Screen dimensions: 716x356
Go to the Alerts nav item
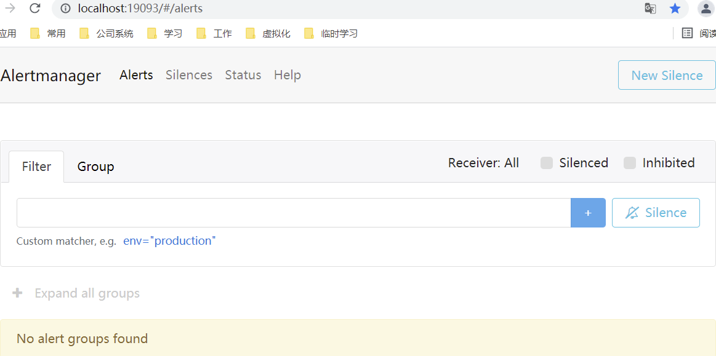tap(136, 75)
